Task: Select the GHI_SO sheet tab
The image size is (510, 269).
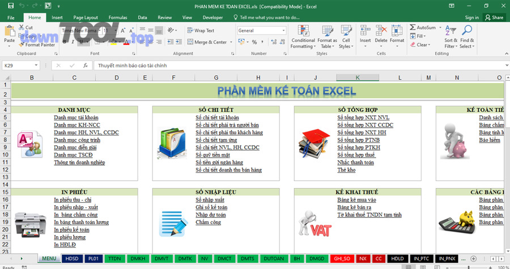Action: click(x=342, y=259)
